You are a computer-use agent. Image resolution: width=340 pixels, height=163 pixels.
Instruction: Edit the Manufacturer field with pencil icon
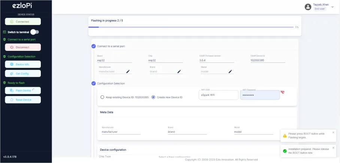point(128,71)
